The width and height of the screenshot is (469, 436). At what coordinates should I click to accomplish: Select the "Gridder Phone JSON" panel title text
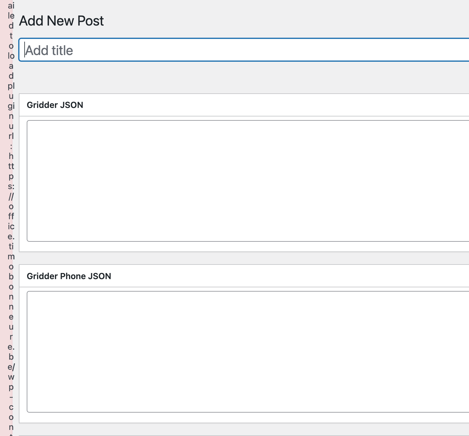69,276
